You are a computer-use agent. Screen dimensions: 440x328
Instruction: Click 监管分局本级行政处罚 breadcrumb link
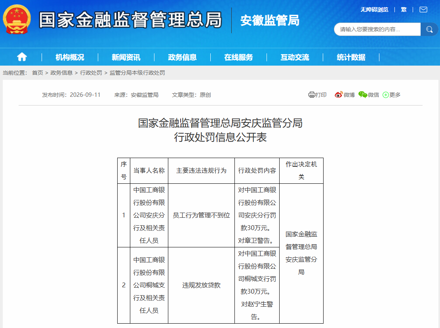(x=137, y=73)
